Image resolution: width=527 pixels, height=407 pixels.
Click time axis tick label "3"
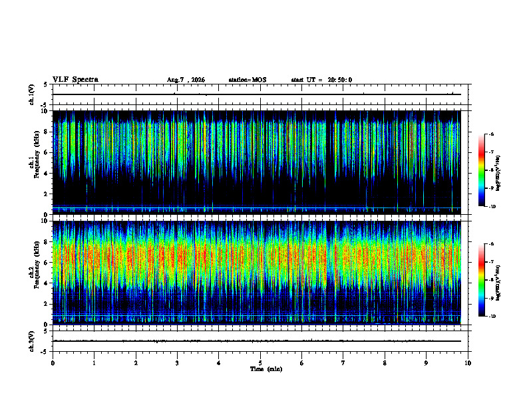click(x=177, y=363)
